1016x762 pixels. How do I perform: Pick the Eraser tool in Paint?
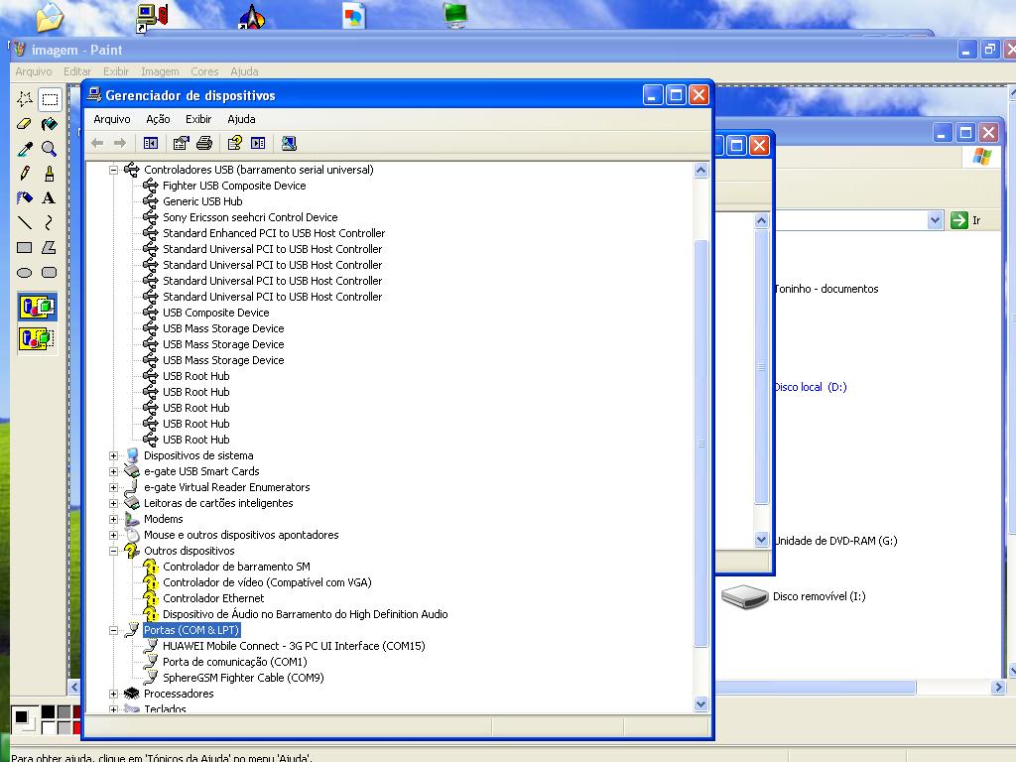pyautogui.click(x=25, y=124)
